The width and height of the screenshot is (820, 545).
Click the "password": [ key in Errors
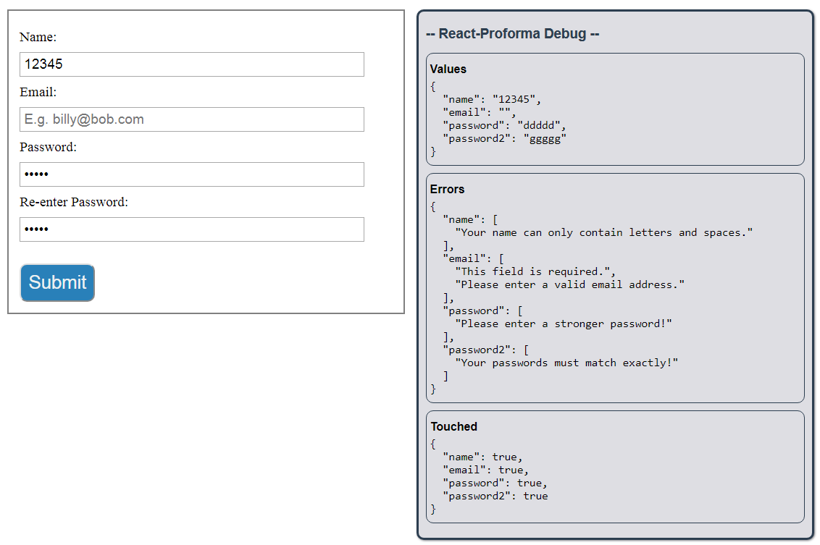click(482, 311)
